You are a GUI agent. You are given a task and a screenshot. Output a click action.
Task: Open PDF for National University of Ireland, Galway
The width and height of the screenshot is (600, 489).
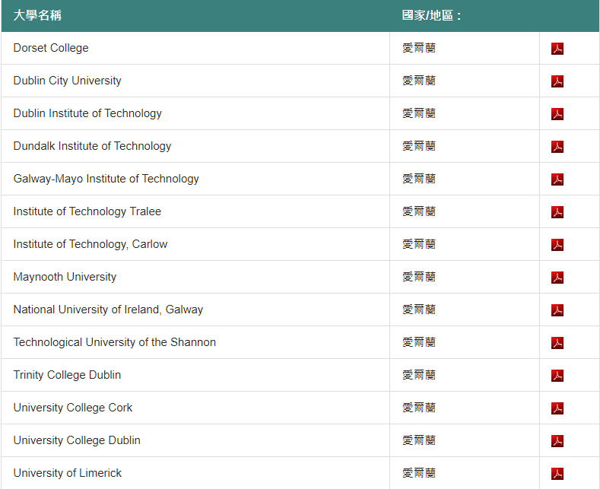pos(557,310)
